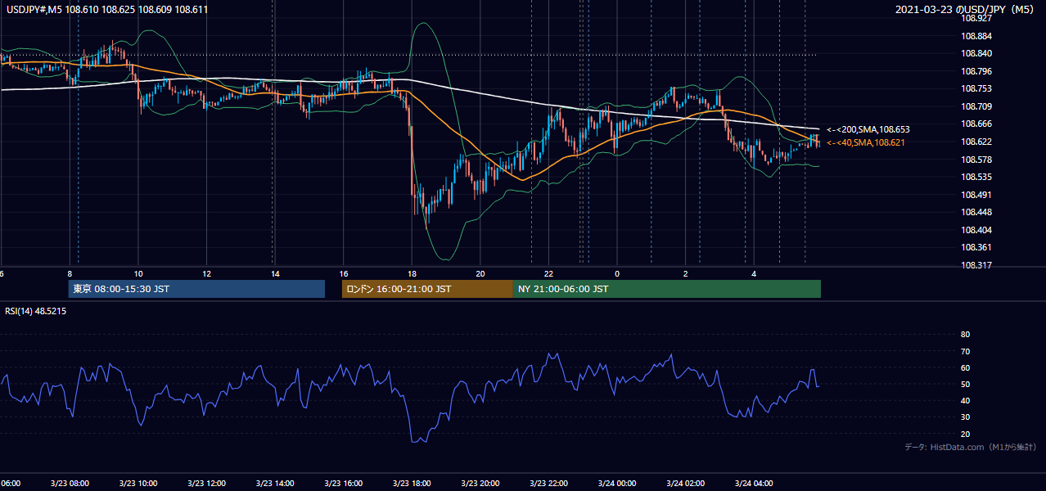Image resolution: width=1046 pixels, height=491 pixels.
Task: Click the RSI 80 level label
Action: point(965,335)
